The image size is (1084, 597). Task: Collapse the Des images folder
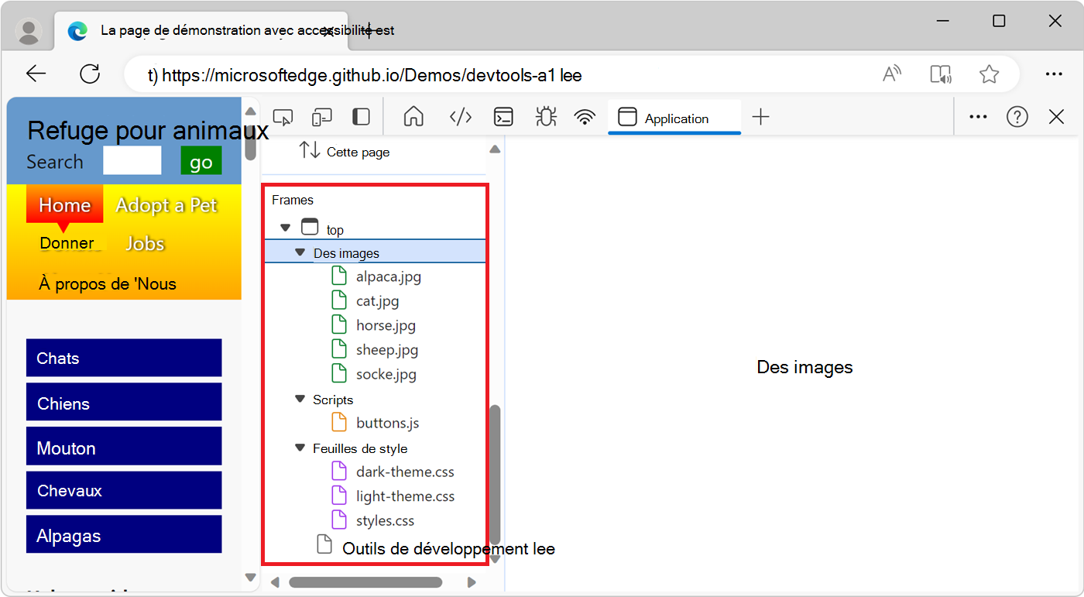tap(300, 252)
